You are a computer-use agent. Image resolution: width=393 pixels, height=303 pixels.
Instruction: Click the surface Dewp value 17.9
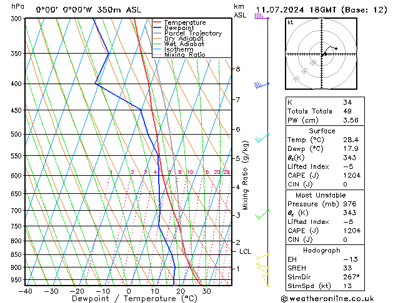click(351, 149)
